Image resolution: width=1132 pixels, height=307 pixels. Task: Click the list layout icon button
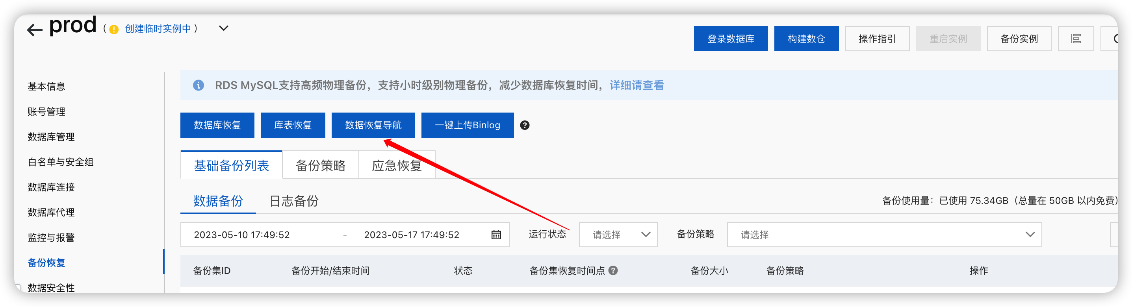tap(1075, 39)
